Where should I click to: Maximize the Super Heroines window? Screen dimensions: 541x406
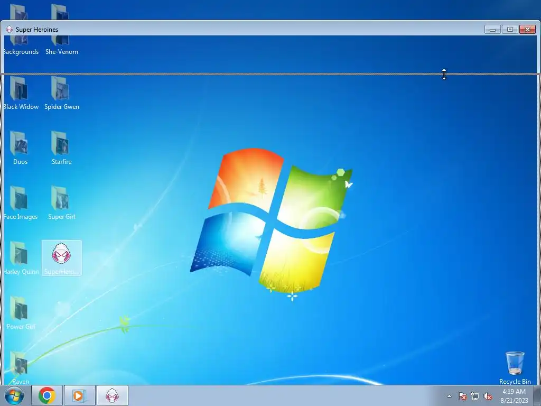(510, 30)
